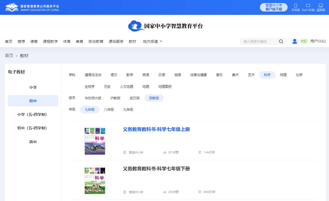Choose the 浙教版 edition
The width and height of the screenshot is (329, 201).
[x=154, y=98]
